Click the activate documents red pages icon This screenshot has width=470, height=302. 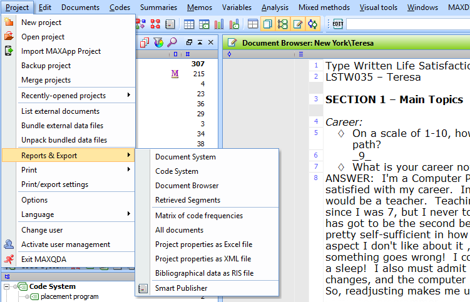(x=145, y=43)
